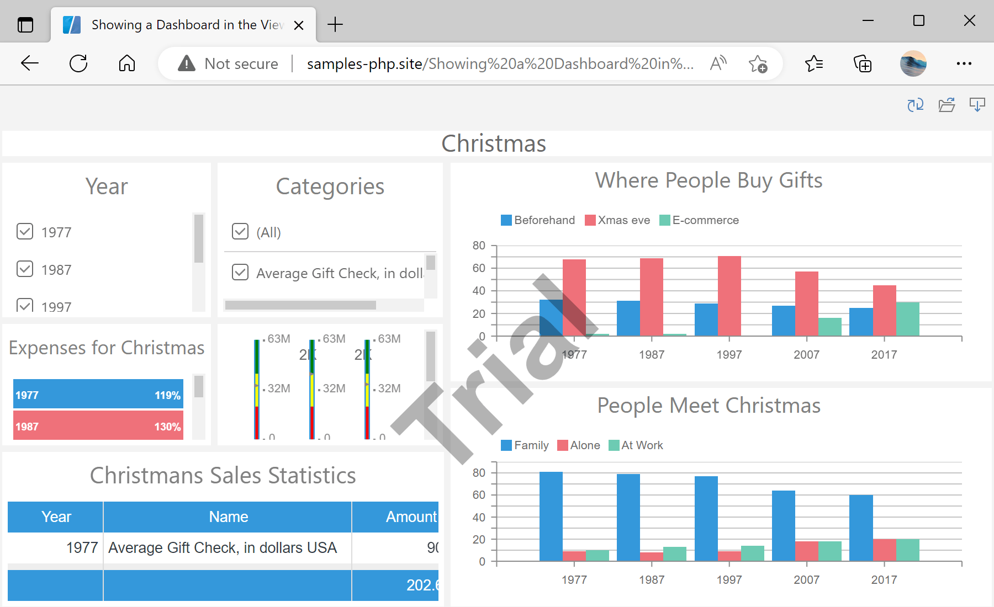Refresh the dashboard viewer
994x607 pixels.
[915, 104]
